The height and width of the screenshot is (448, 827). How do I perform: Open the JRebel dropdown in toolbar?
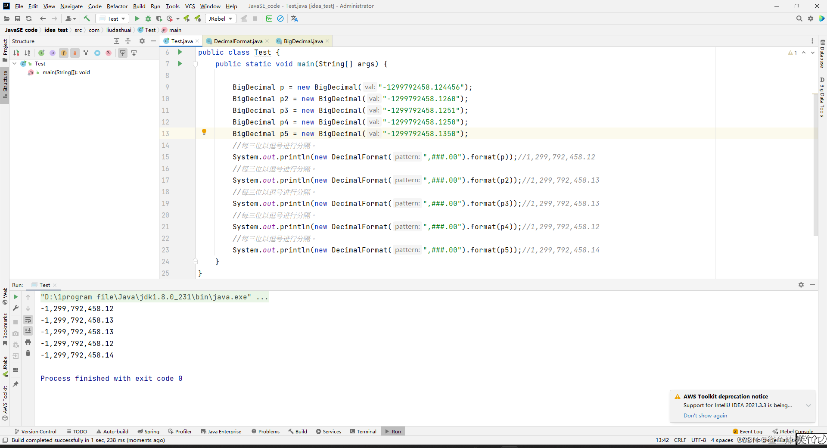[220, 19]
